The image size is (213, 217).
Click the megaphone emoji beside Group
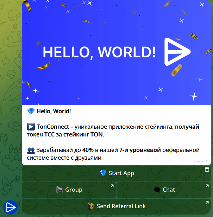click(x=59, y=190)
